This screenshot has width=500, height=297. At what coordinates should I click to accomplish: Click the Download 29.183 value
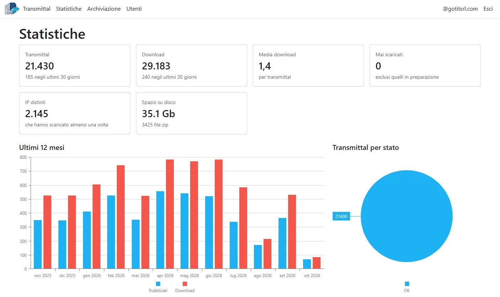pos(156,66)
